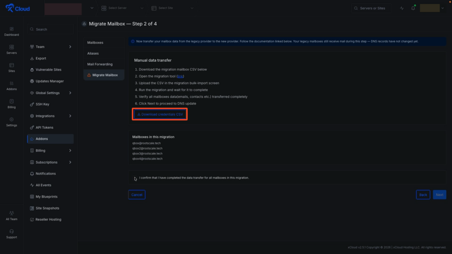Open Billing icon in left rail

click(11, 104)
